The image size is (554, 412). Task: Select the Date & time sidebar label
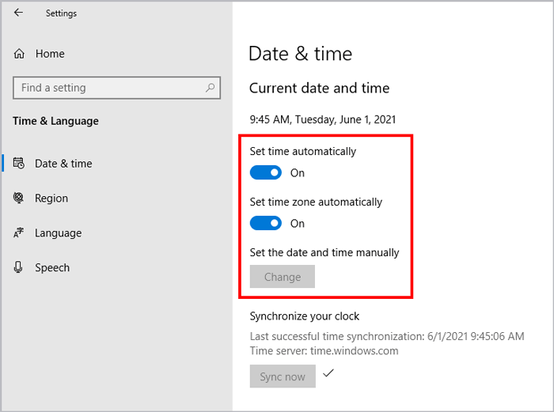(63, 164)
